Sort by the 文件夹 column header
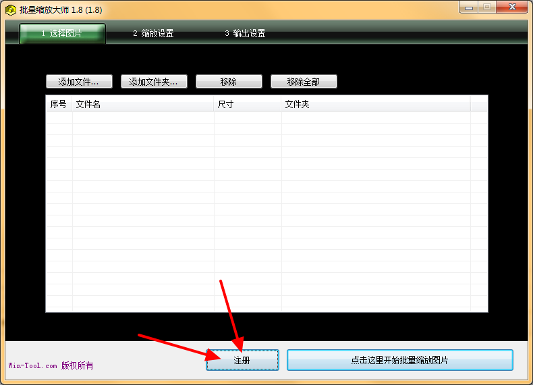 click(376, 104)
